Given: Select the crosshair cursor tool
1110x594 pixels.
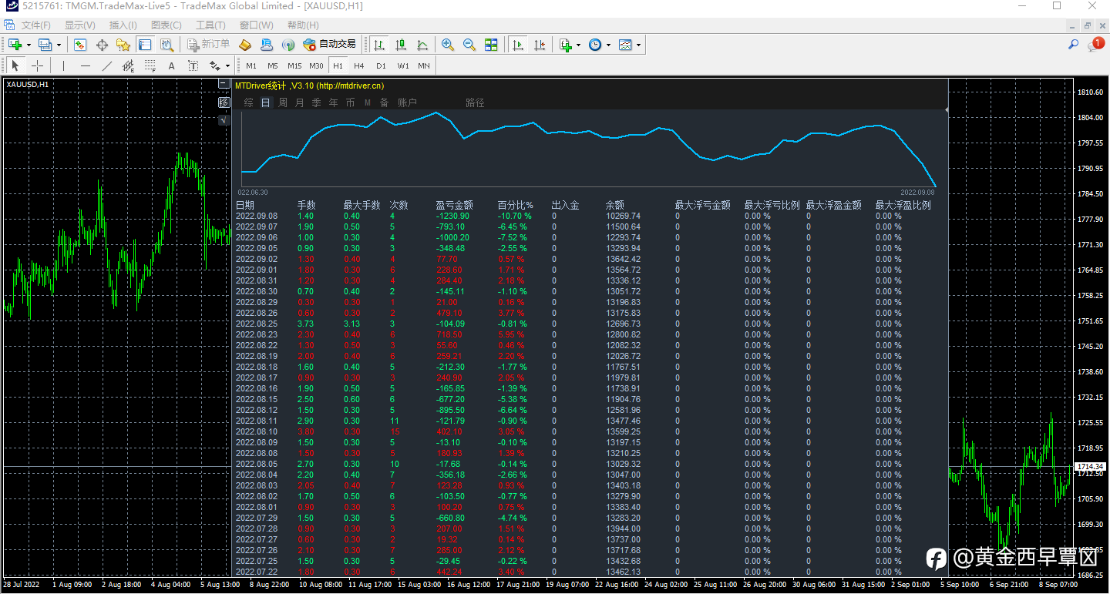Looking at the screenshot, I should click(37, 65).
